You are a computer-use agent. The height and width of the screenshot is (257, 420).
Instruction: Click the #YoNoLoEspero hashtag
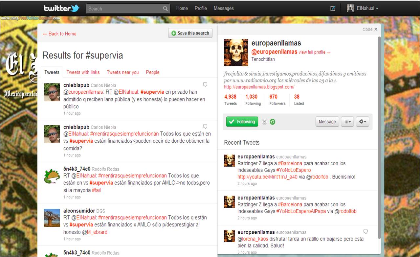(x=293, y=170)
